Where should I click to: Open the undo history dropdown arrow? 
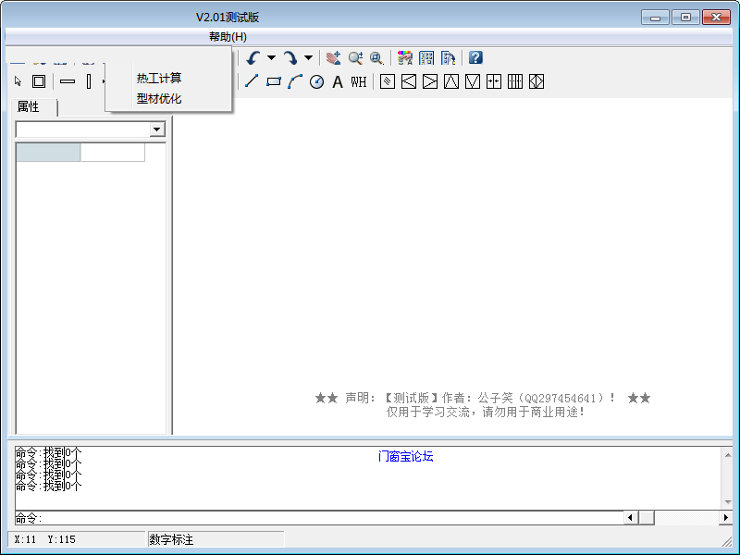click(271, 58)
